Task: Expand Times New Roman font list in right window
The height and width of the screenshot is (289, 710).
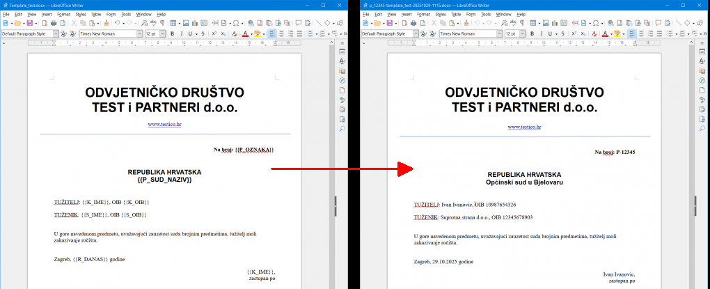Action: click(x=498, y=33)
